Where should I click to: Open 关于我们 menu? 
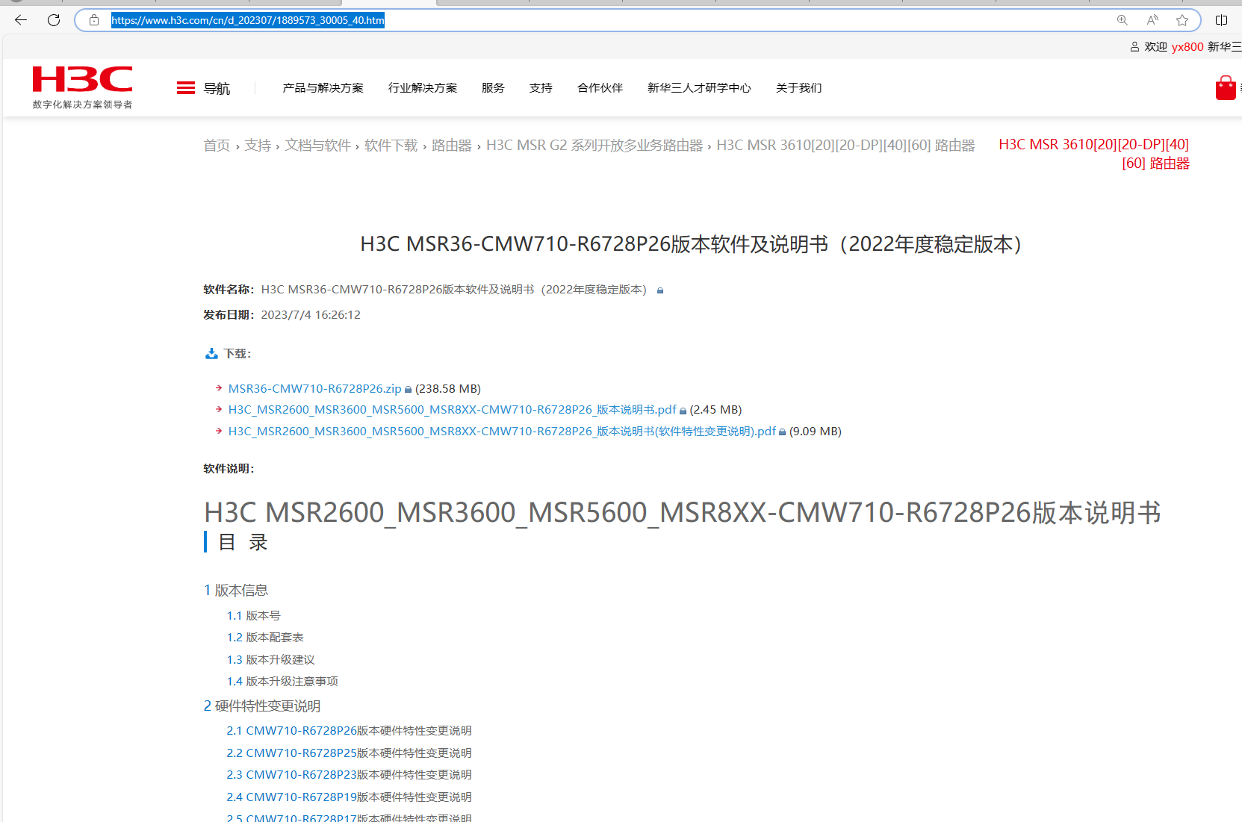pos(798,88)
